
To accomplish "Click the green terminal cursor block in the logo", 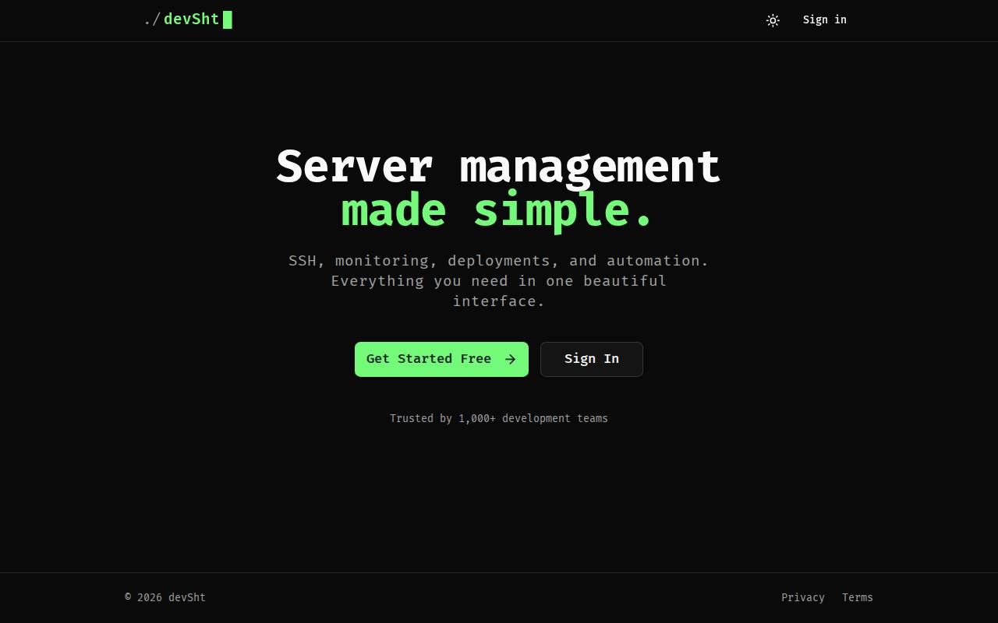I will [228, 19].
